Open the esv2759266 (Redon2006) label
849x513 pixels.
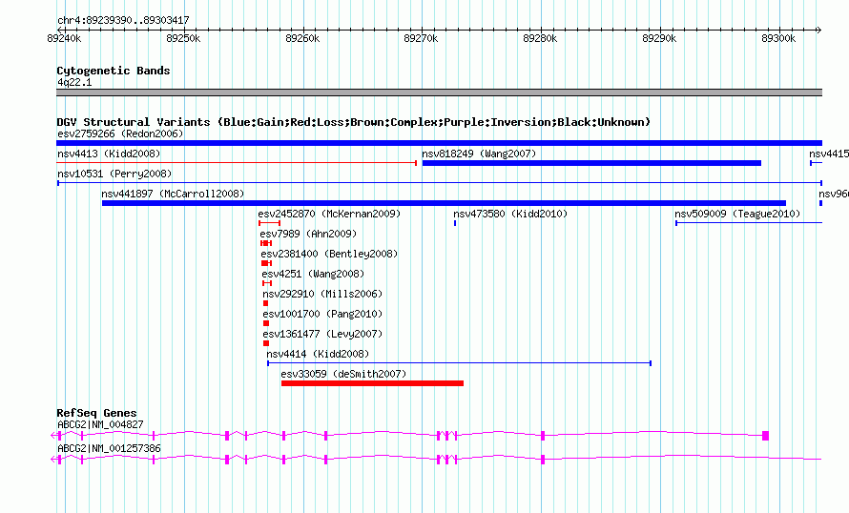120,133
